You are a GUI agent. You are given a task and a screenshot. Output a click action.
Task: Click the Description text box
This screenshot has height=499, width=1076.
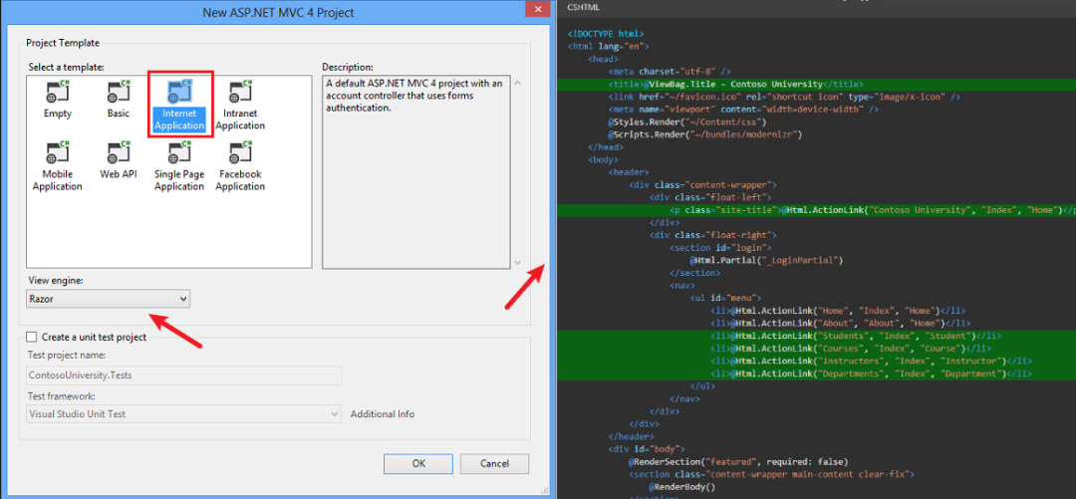416,171
